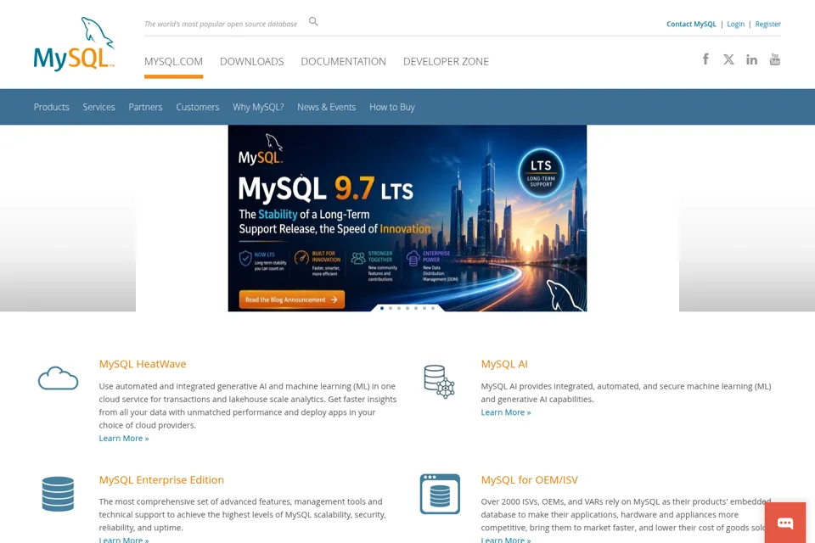Open the Services menu

click(98, 107)
